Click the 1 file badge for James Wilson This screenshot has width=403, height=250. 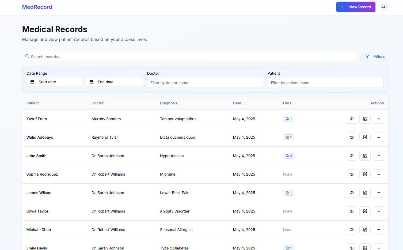click(288, 193)
